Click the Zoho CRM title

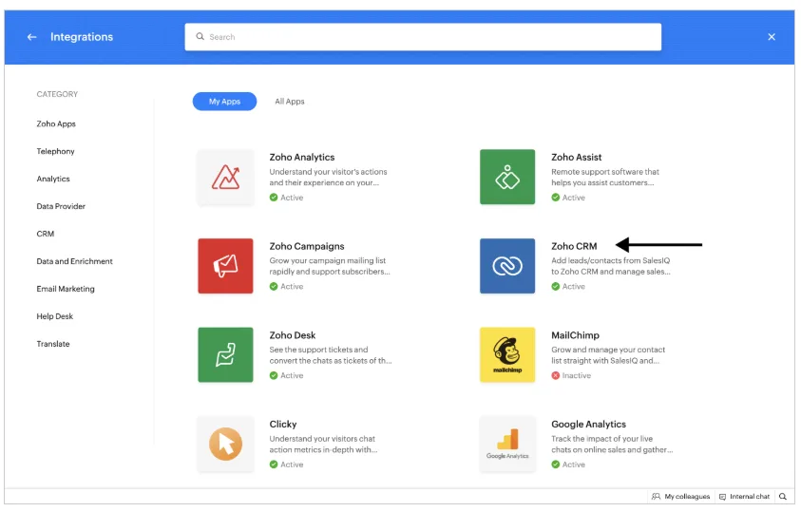tap(574, 246)
